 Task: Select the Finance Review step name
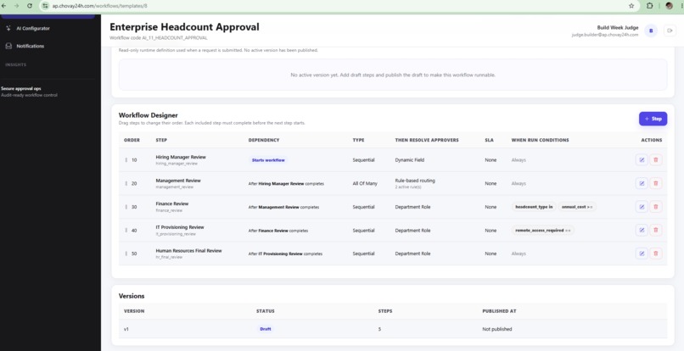(172, 203)
